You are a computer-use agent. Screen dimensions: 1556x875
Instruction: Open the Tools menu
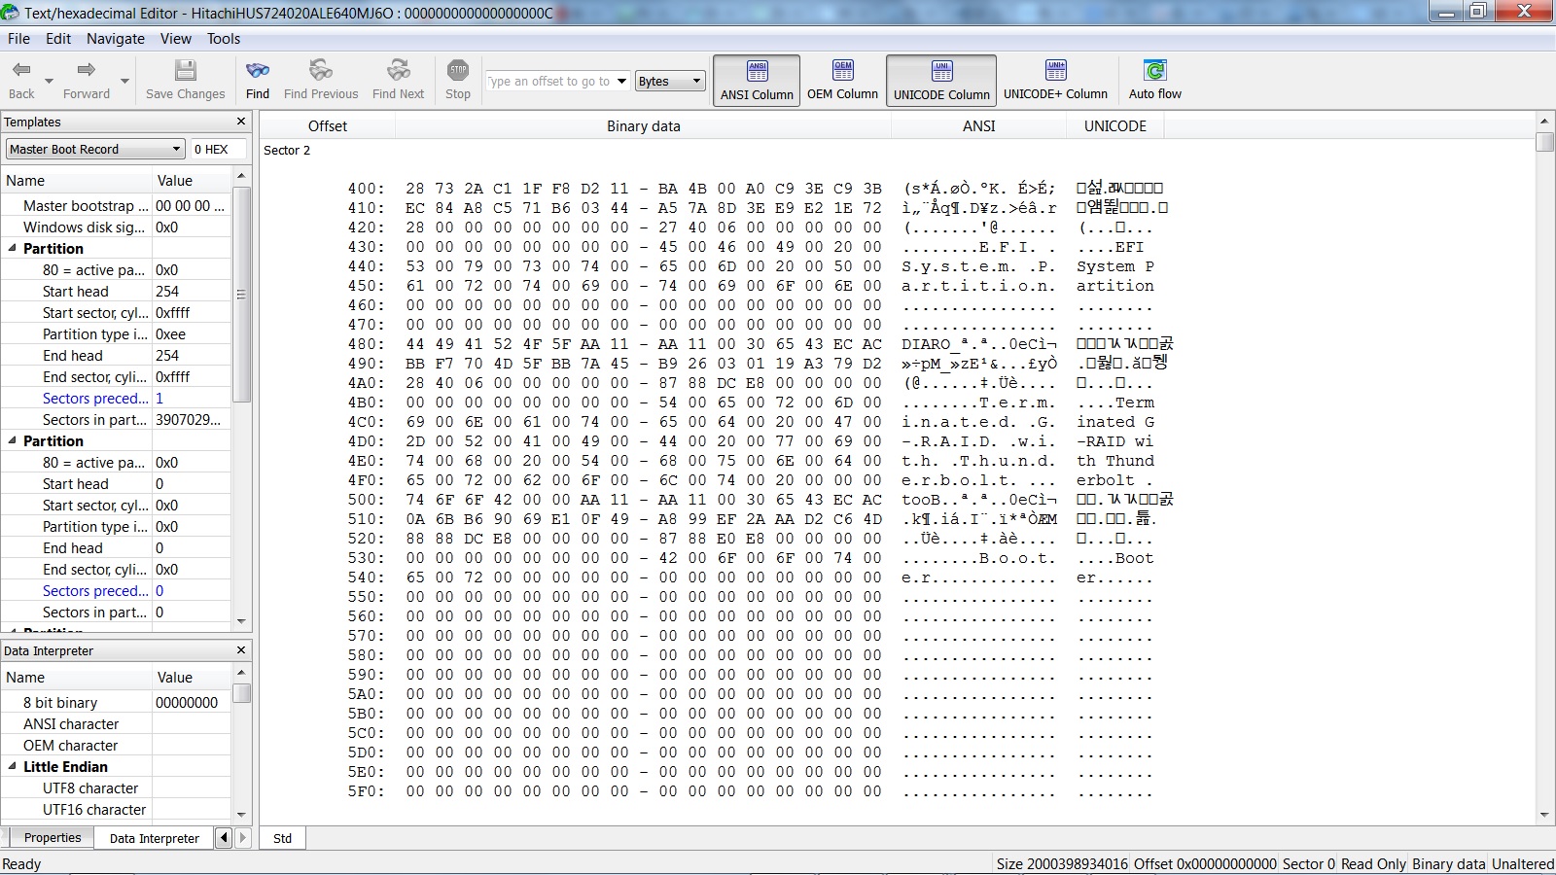point(224,39)
